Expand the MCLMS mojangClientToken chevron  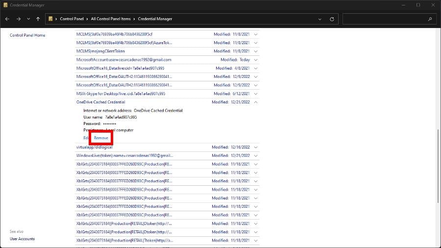click(256, 51)
